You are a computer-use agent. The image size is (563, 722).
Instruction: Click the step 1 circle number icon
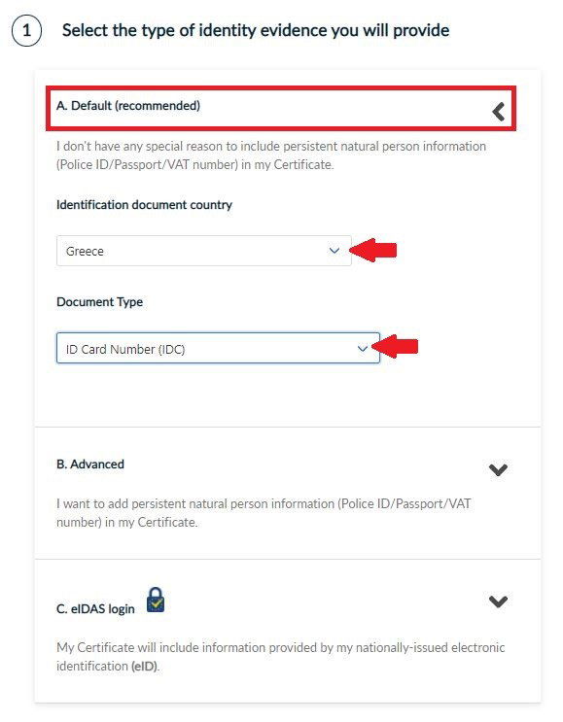26,31
